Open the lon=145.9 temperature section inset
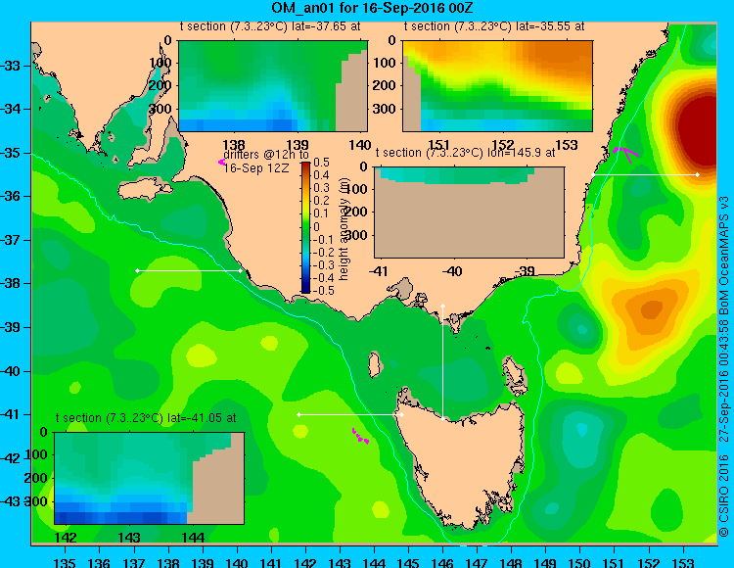Viewport: 734px width, 568px height. coord(469,213)
